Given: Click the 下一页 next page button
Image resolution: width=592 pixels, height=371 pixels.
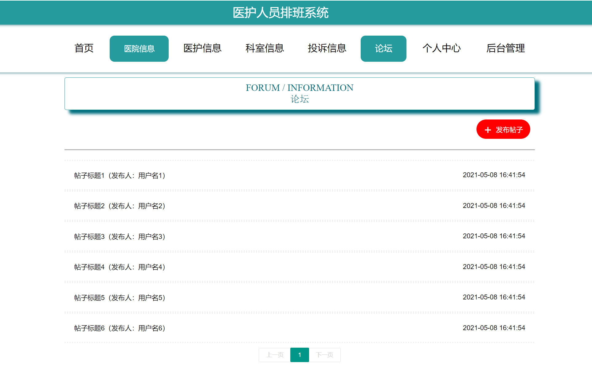Looking at the screenshot, I should click(x=324, y=355).
